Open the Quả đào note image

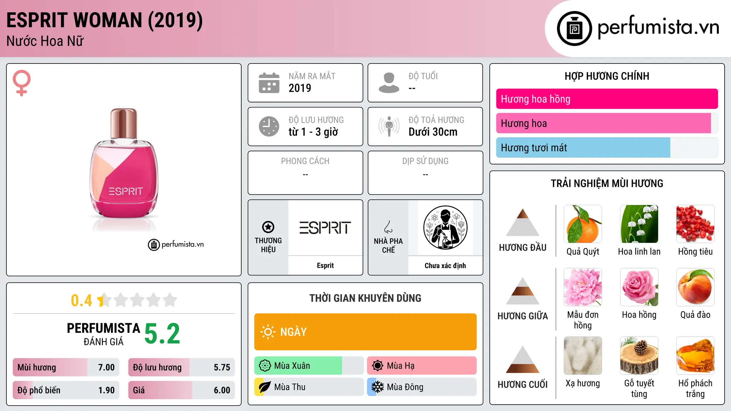[x=695, y=287]
